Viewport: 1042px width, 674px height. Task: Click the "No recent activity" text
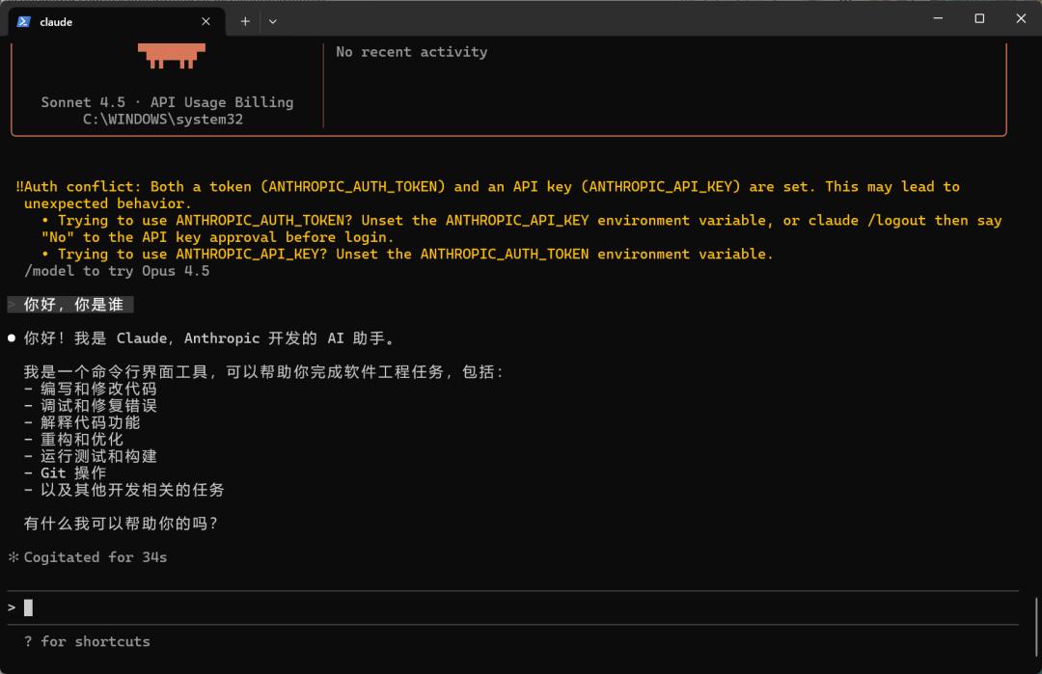pos(411,52)
